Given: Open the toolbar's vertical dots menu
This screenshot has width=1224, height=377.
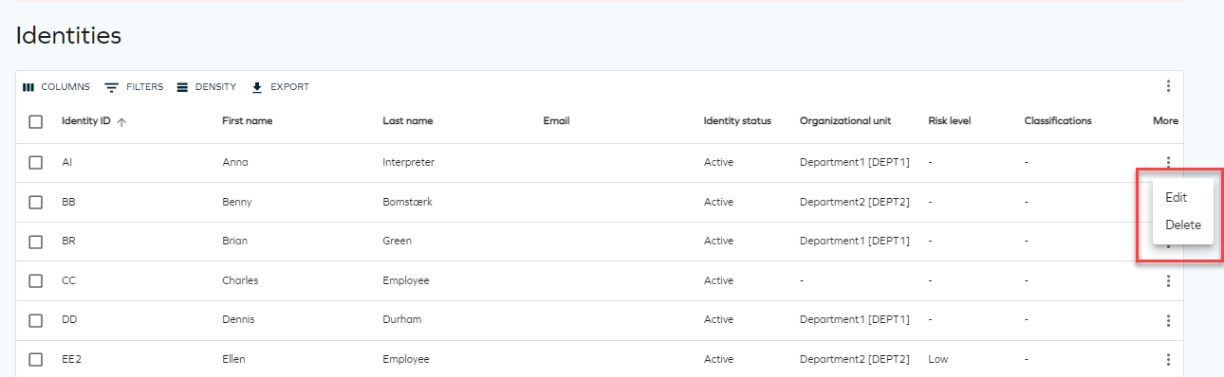Looking at the screenshot, I should [x=1168, y=86].
